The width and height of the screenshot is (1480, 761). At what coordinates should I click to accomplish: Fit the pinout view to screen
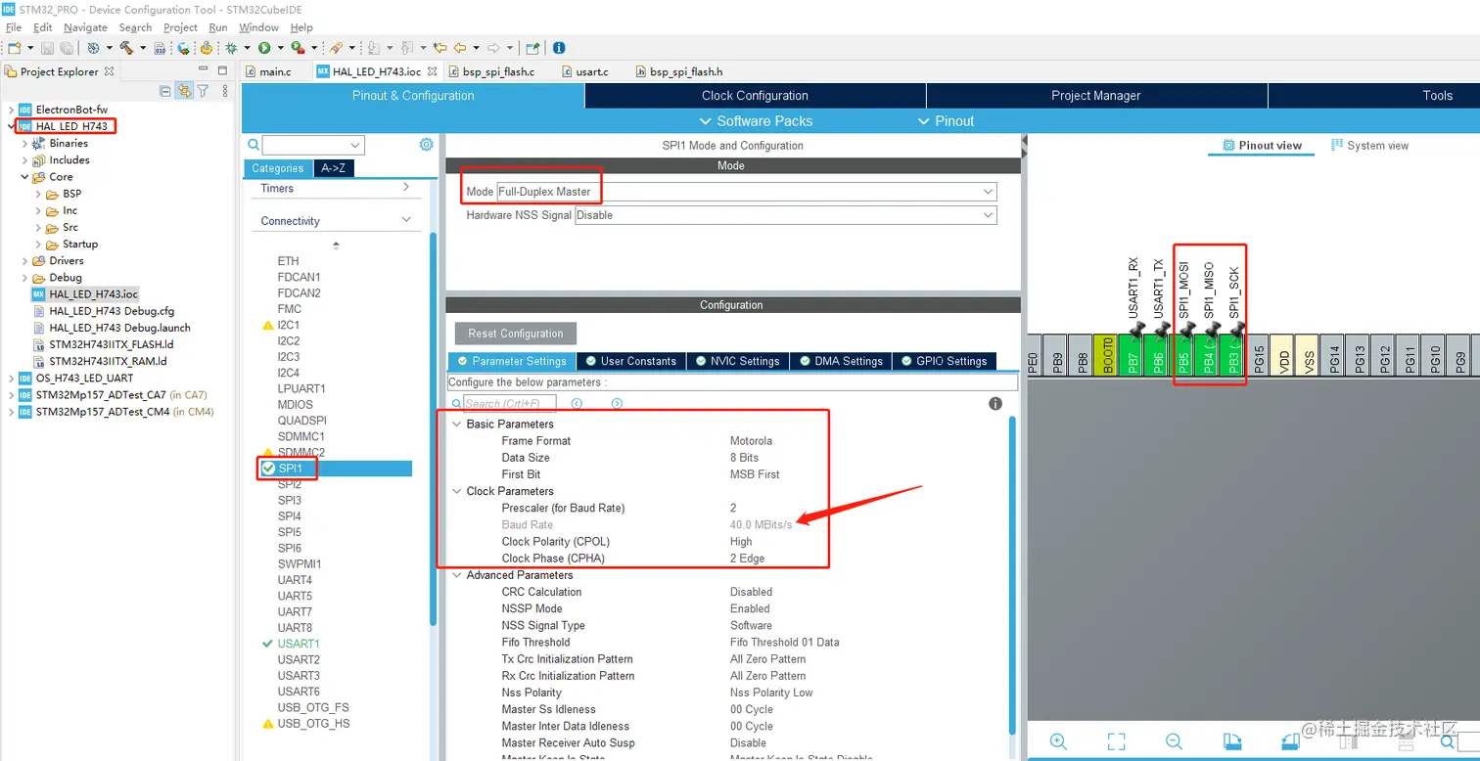(1116, 741)
